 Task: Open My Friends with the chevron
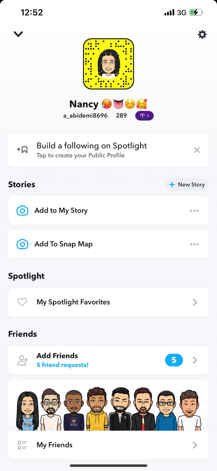195,445
